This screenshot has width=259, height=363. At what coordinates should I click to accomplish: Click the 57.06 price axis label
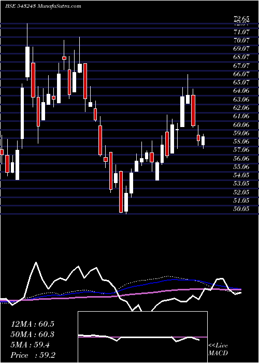click(x=241, y=150)
